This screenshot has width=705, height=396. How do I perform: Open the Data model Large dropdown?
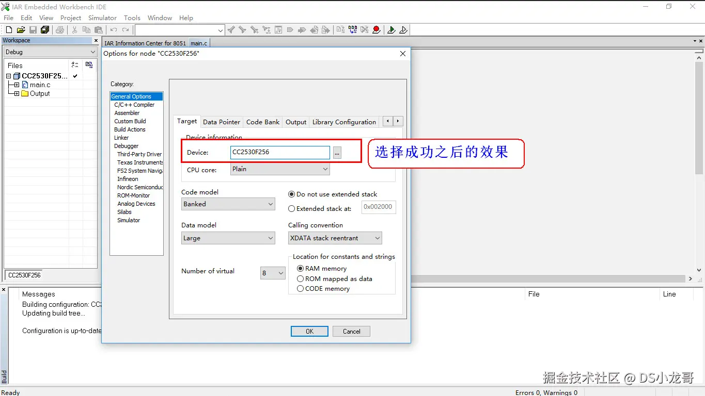click(228, 238)
